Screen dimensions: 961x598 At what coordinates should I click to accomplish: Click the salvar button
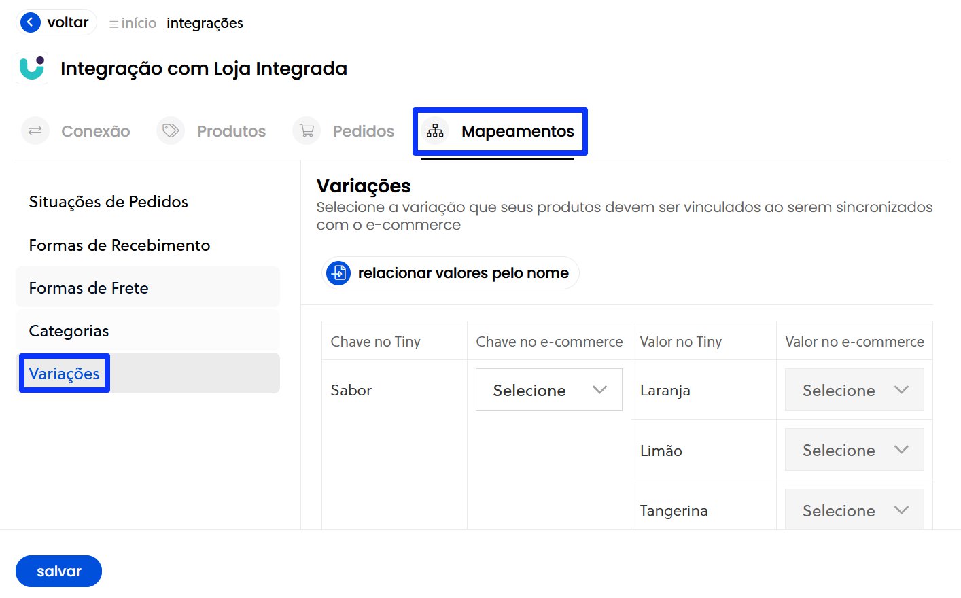(x=58, y=571)
